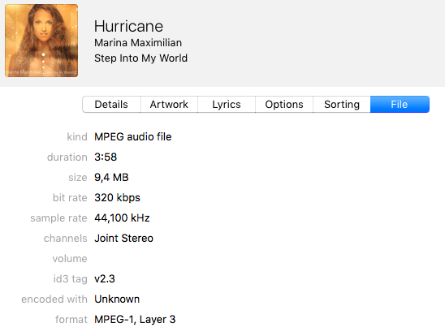Click the duration value 3:58
The height and width of the screenshot is (336, 445).
click(106, 157)
